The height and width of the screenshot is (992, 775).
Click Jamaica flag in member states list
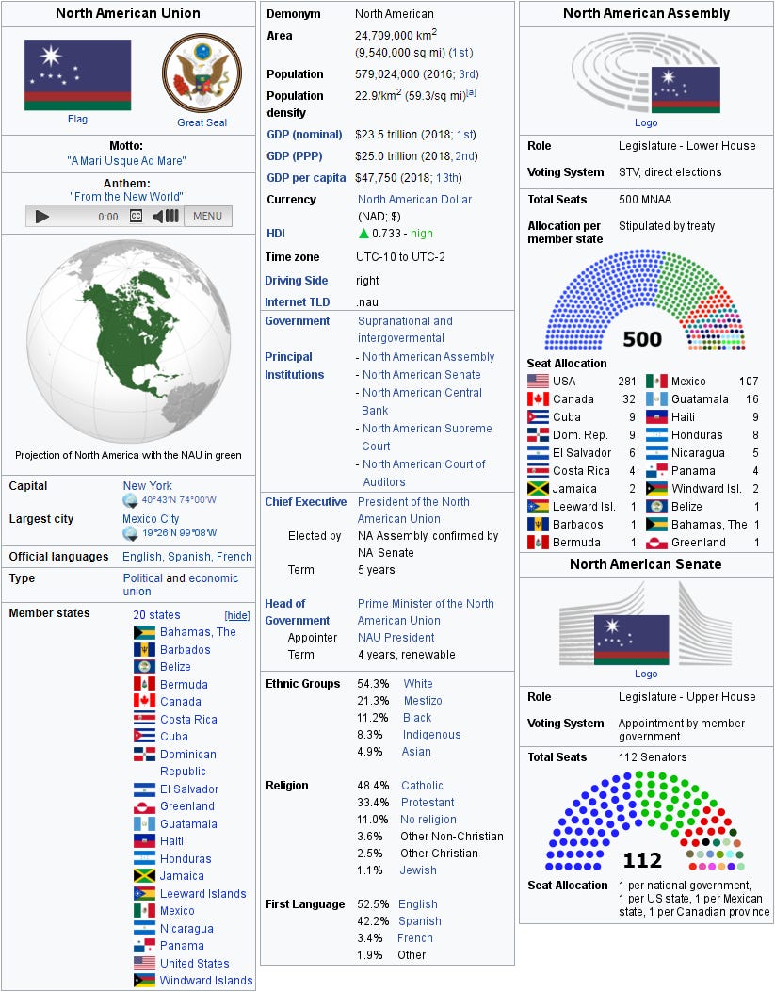tap(144, 876)
